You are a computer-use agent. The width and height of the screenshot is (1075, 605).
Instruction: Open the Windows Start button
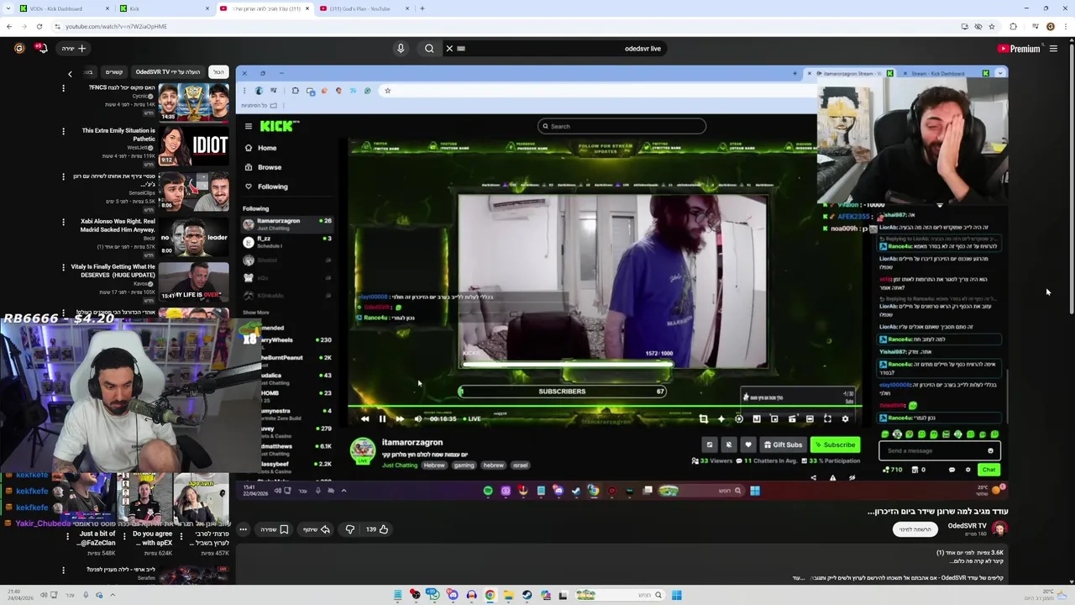[x=676, y=595]
